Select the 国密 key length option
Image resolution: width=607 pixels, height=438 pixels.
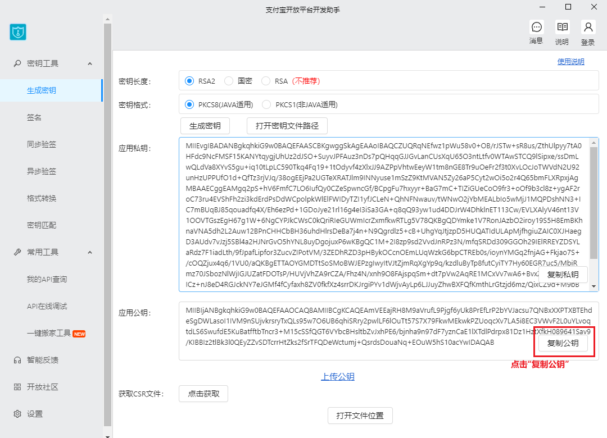pos(229,81)
